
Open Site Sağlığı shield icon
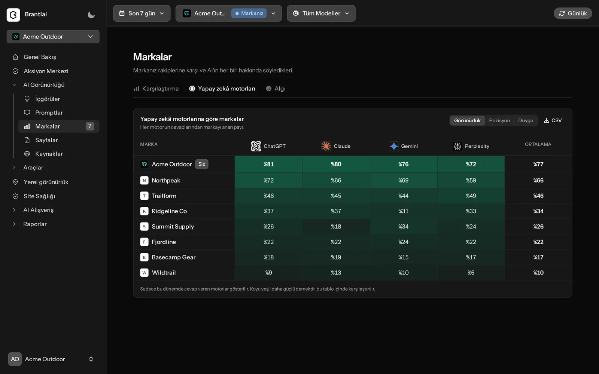coord(15,196)
